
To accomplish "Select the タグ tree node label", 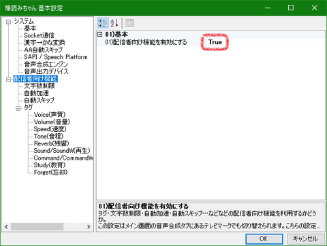I will click(29, 107).
